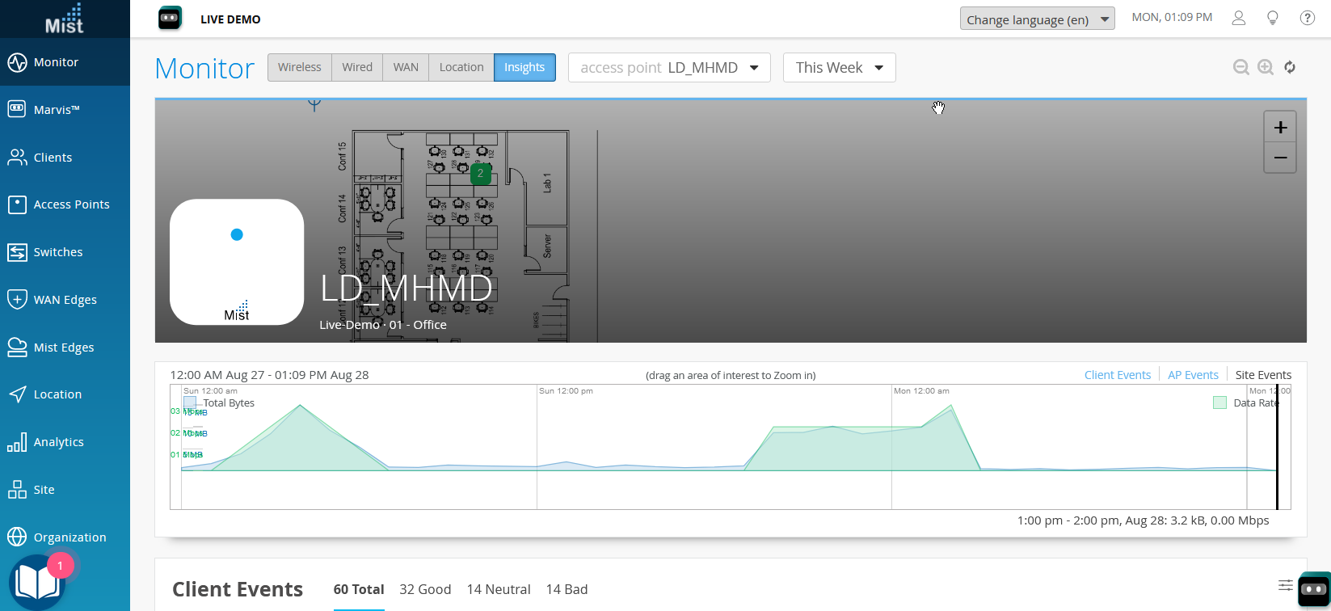
Task: Open the Change language dropdown
Action: [1038, 19]
